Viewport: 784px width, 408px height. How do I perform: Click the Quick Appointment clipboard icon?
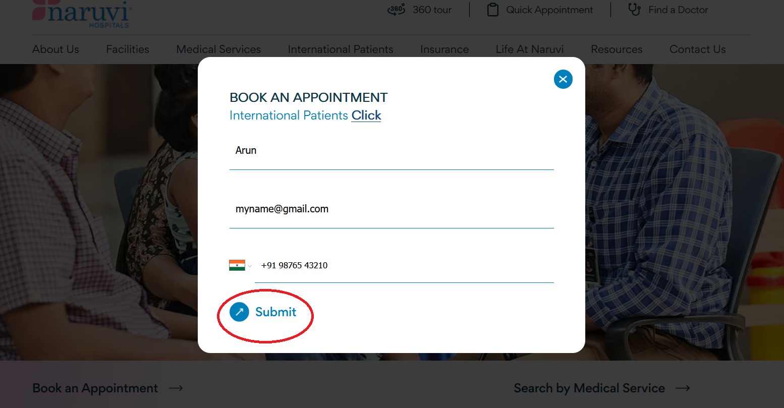pos(492,10)
